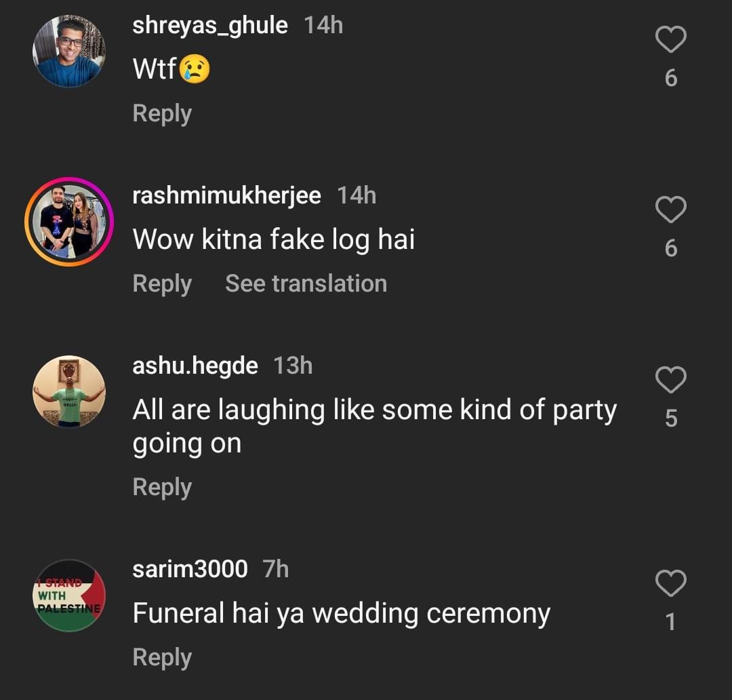Select the comment text 'Wow kitna fake log hai'
This screenshot has width=732, height=700.
click(x=273, y=239)
